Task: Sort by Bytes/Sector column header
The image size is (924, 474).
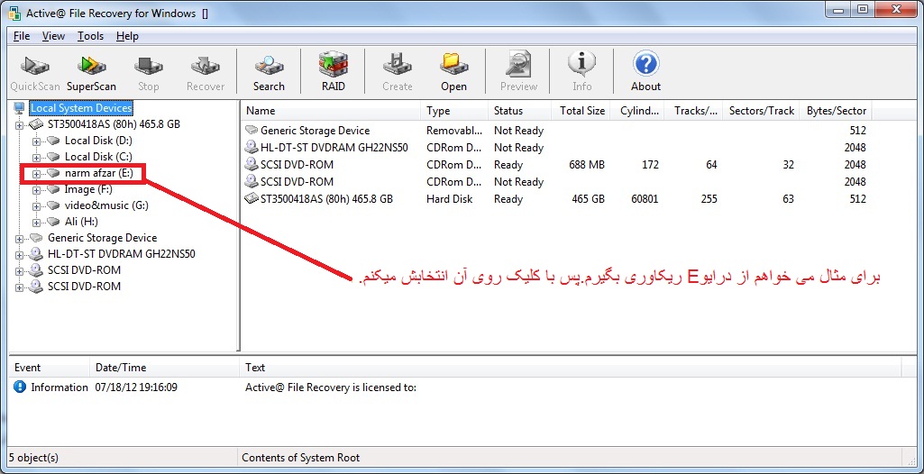Action: point(836,111)
